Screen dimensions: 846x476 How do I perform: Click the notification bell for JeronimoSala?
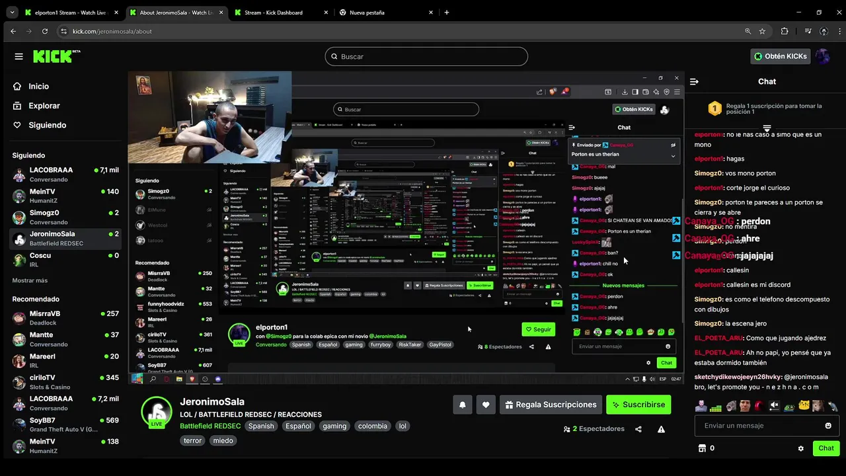click(463, 405)
